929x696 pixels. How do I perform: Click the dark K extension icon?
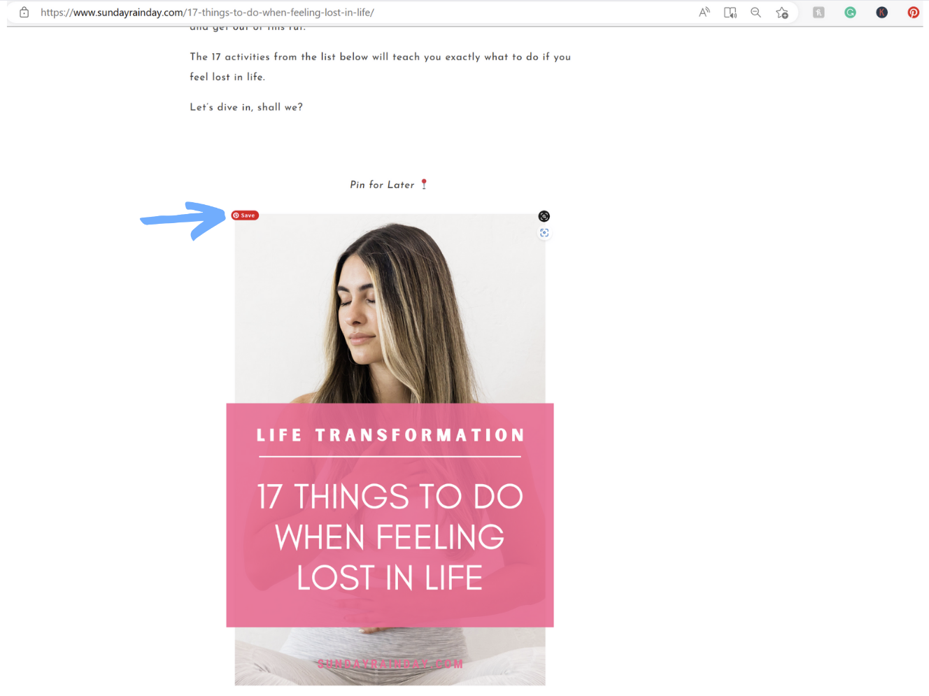click(x=881, y=12)
